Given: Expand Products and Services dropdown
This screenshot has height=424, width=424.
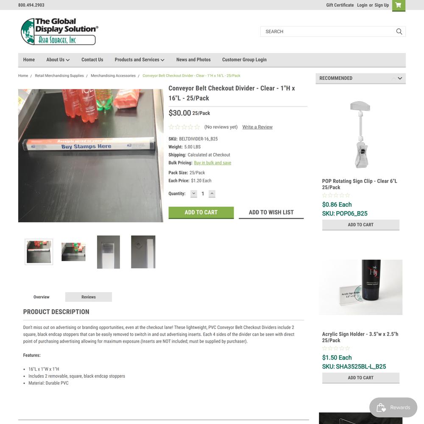Looking at the screenshot, I should point(139,60).
